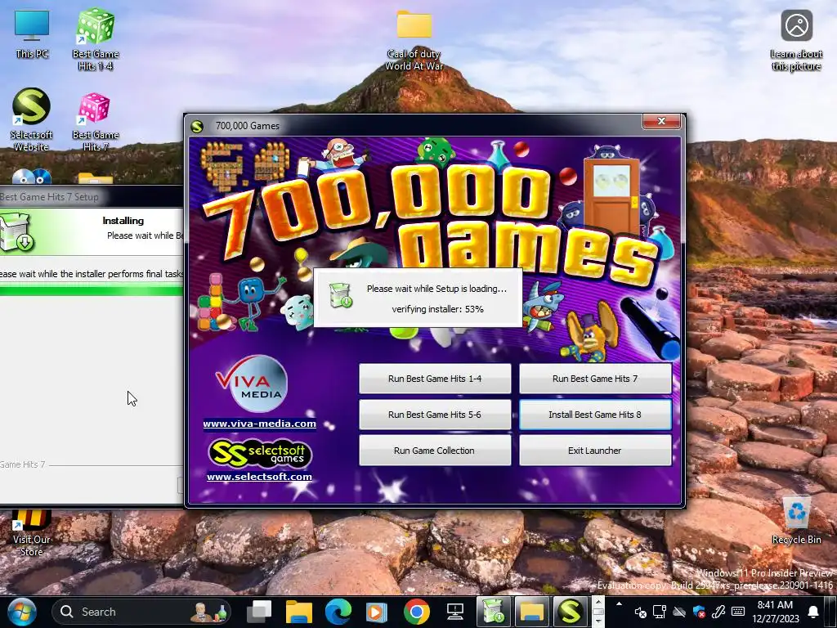Click the green installer progress bar

pos(92,290)
